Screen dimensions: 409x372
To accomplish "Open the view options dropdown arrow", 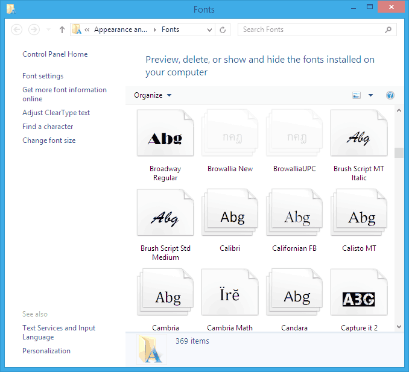I will tap(370, 95).
